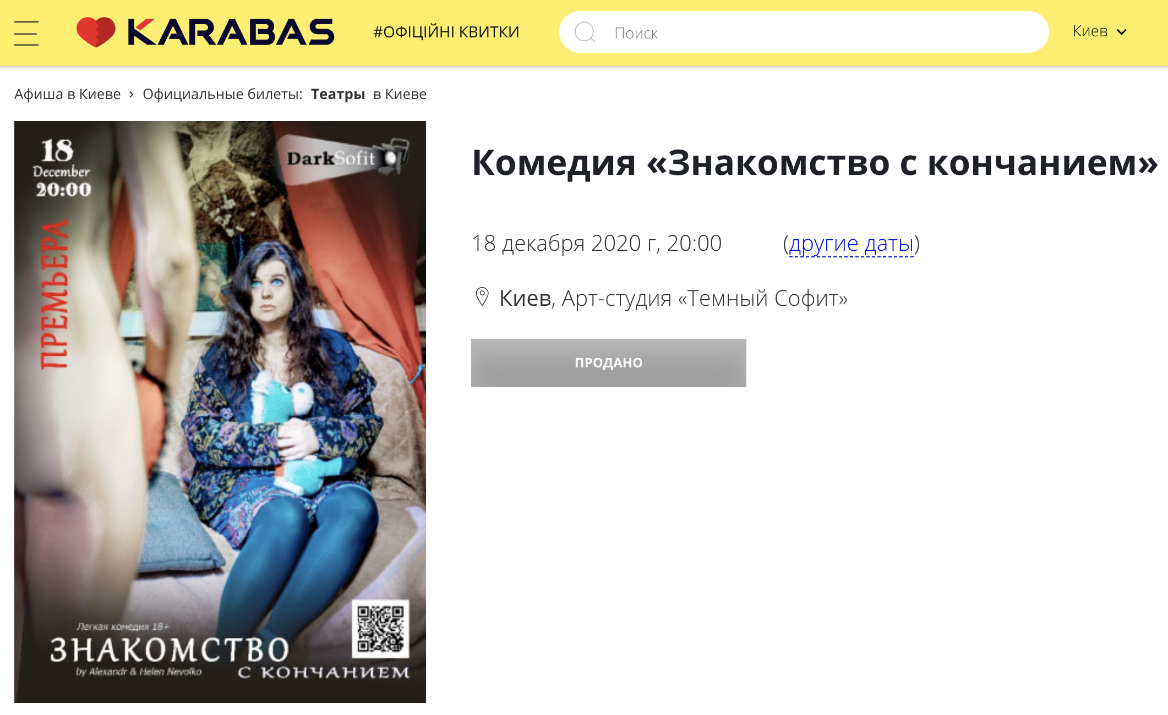The image size is (1168, 715).
Task: Open Афиша в Киеве breadcrumb link
Action: point(67,94)
